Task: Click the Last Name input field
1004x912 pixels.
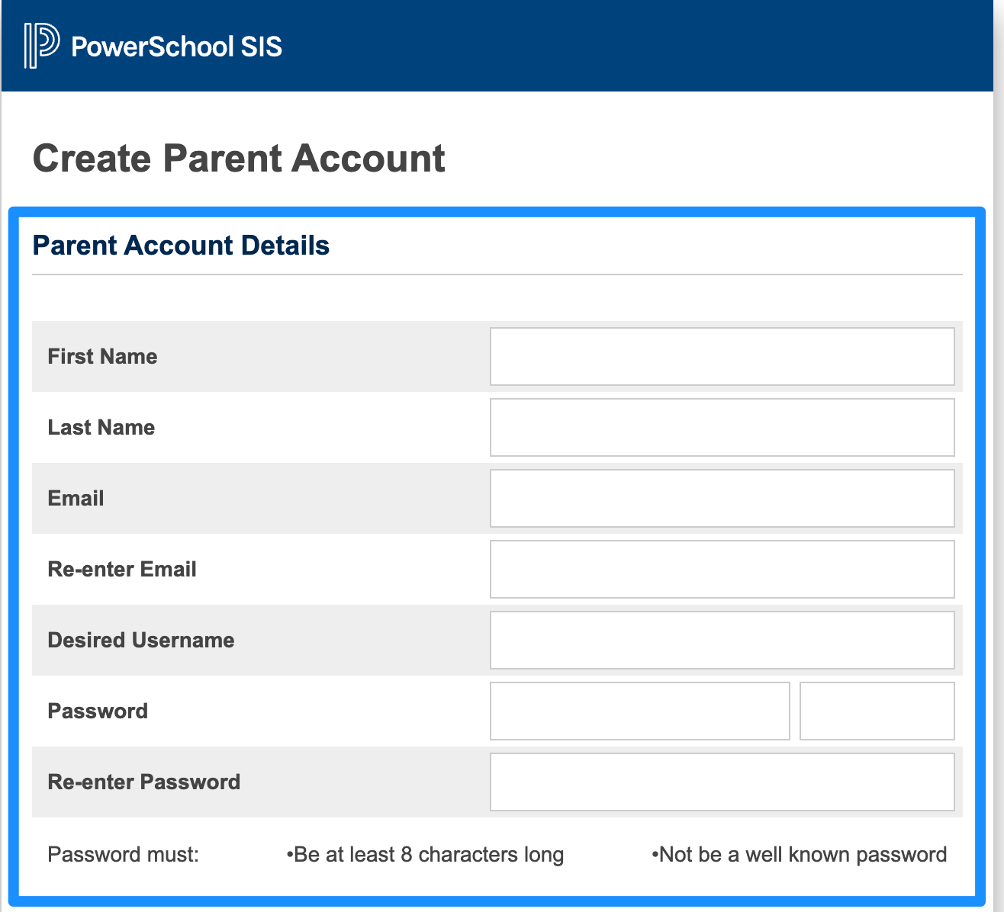Action: (x=722, y=427)
